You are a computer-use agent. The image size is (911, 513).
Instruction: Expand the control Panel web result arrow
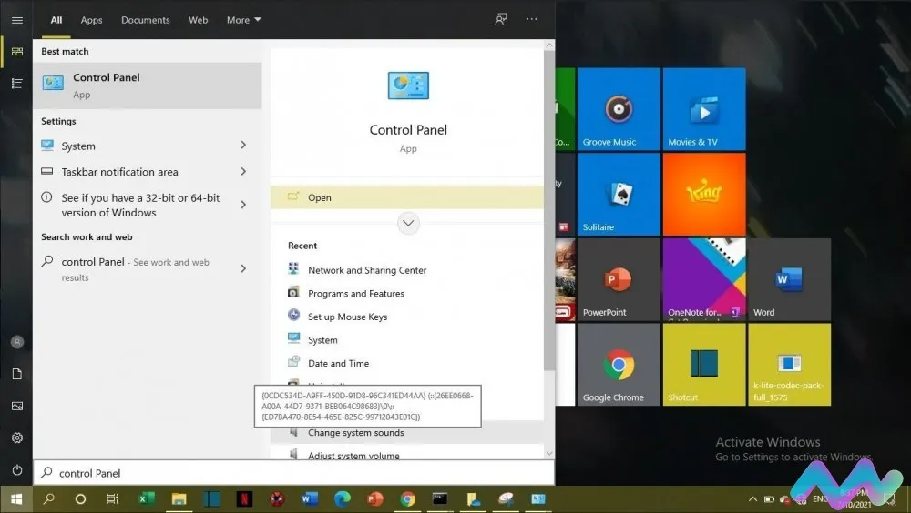243,268
